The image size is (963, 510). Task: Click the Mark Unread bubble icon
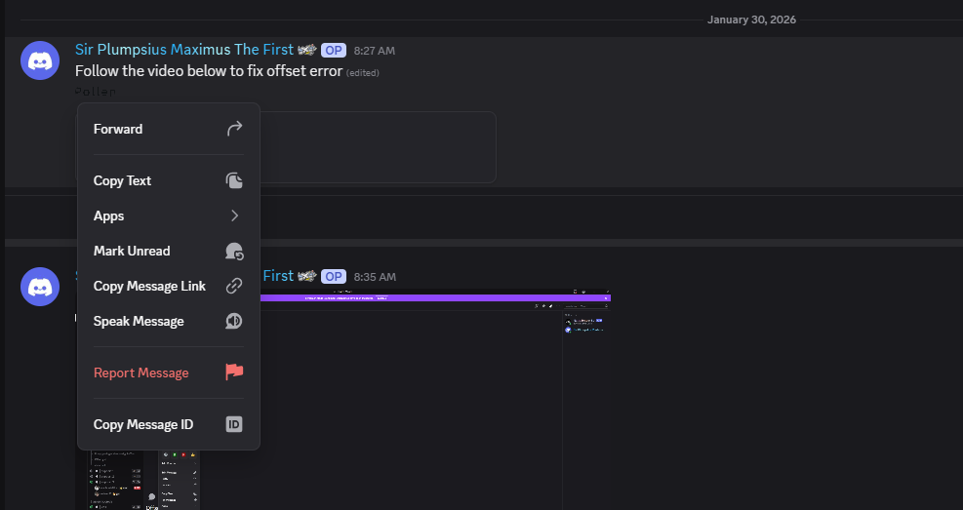(x=234, y=251)
